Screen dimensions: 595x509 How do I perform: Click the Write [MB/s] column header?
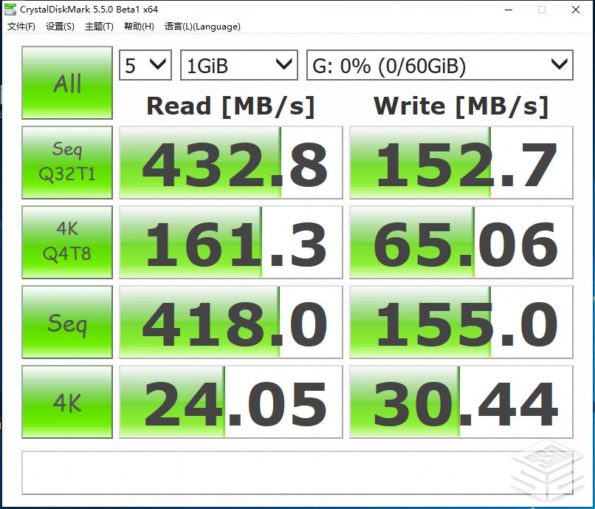click(x=461, y=106)
